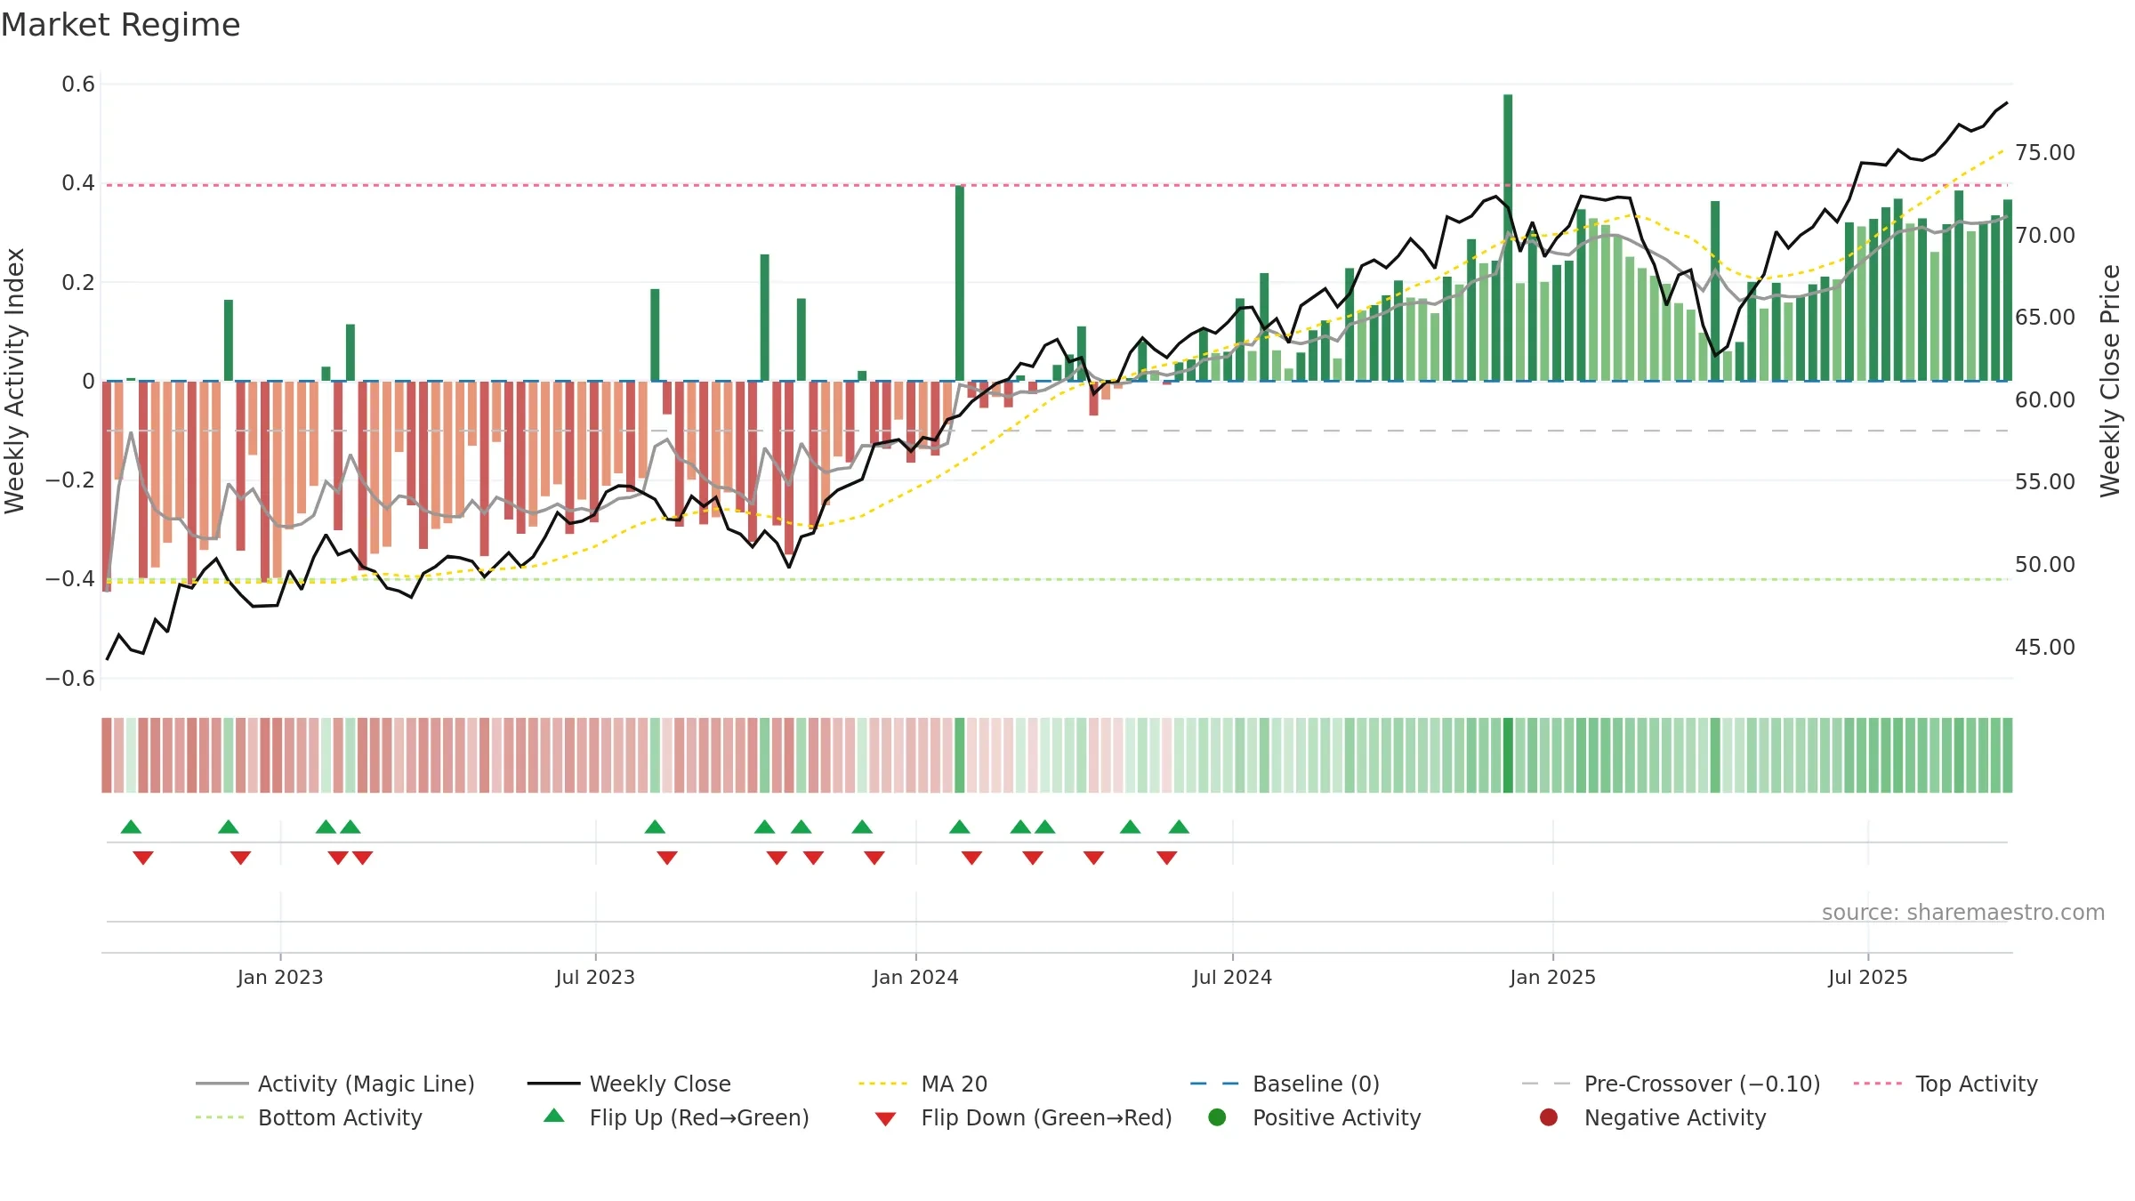Image resolution: width=2135 pixels, height=1201 pixels.
Task: Toggle the Bottom Activity legend entry
Action: 309,1117
